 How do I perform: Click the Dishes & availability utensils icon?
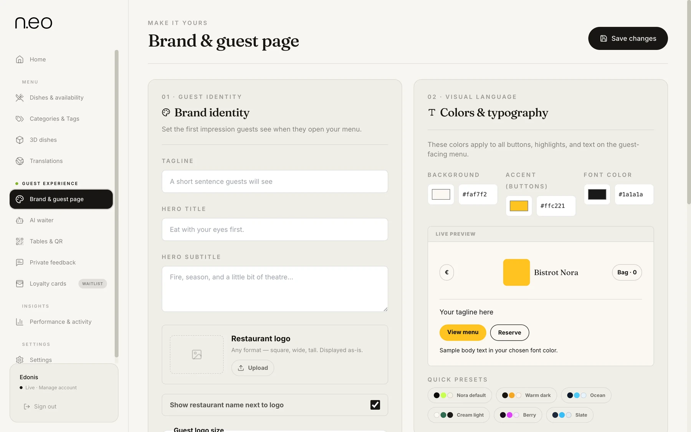click(x=20, y=98)
